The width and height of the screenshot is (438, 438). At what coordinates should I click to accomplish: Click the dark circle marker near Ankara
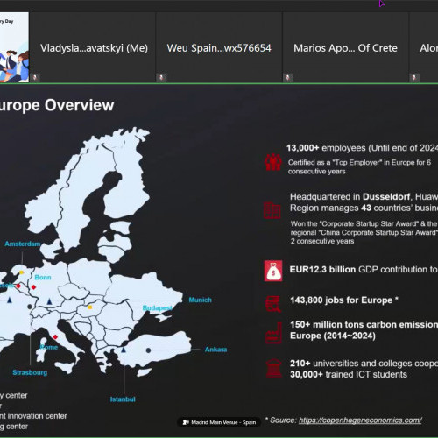148,350
